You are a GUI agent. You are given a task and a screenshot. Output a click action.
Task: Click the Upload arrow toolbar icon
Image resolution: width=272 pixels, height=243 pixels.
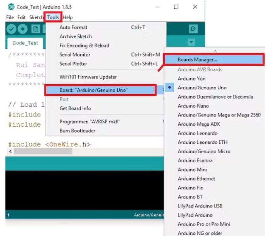tap(22, 29)
